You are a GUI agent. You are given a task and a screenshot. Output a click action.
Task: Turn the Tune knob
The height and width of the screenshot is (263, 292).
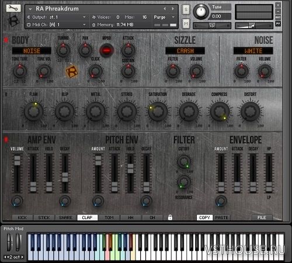(x=201, y=11)
